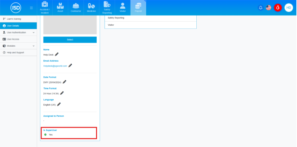Open the Accident / Incident module
The width and height of the screenshot is (297, 147).
tap(45, 8)
